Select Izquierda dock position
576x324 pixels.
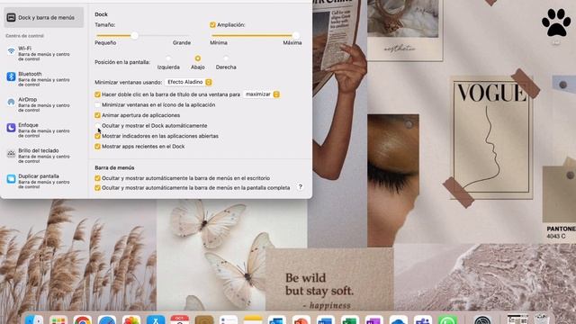coord(168,58)
